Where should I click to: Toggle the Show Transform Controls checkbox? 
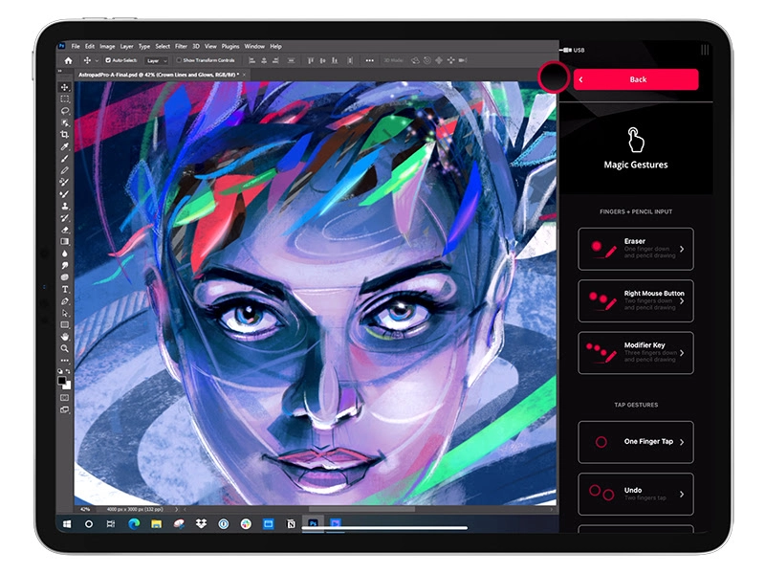(x=179, y=60)
